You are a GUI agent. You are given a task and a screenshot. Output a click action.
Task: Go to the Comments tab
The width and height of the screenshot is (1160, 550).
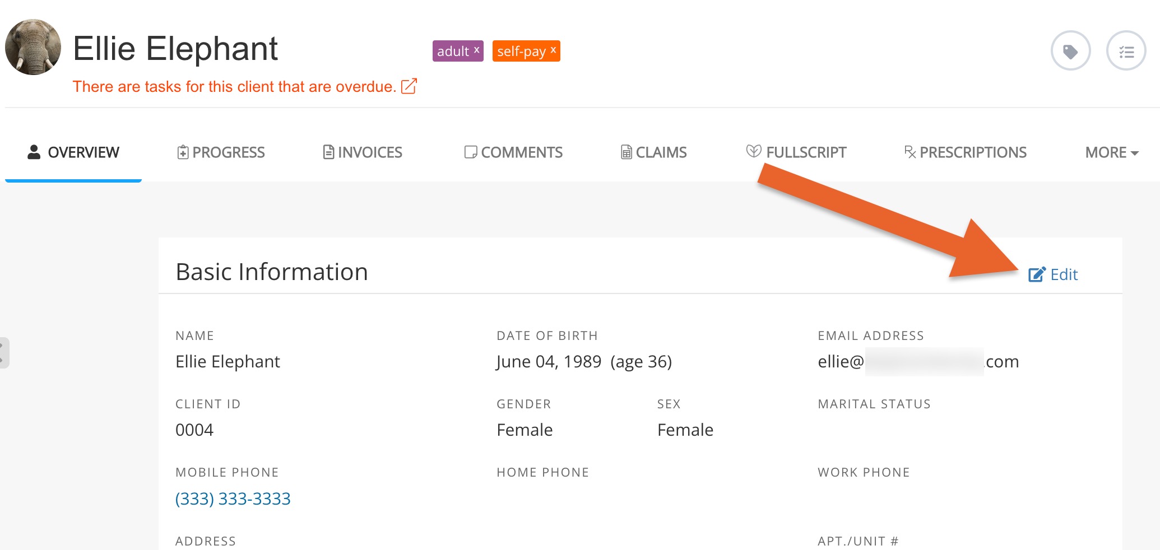coord(513,152)
